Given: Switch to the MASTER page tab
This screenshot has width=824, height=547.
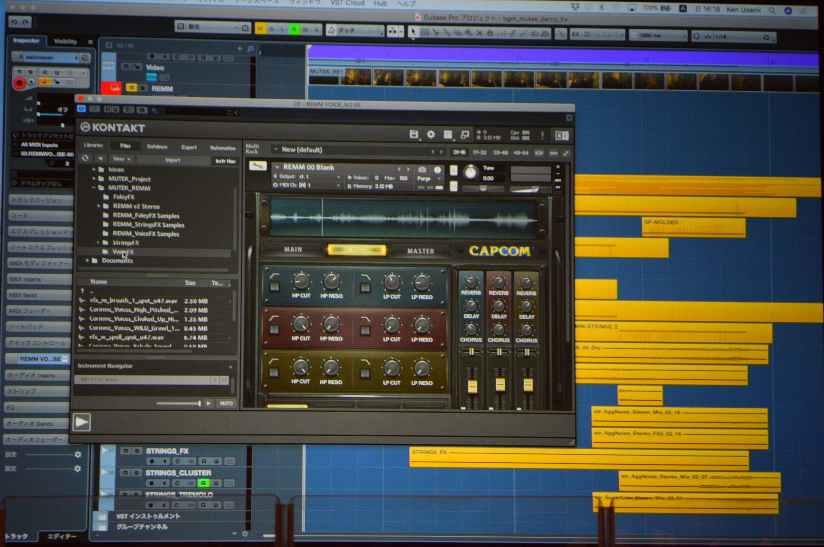Looking at the screenshot, I should (421, 251).
